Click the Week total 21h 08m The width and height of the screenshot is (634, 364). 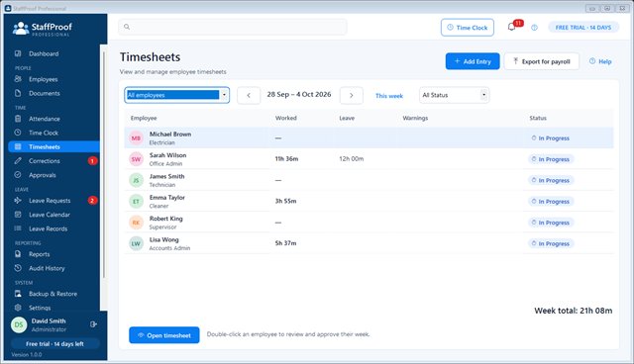tap(574, 311)
